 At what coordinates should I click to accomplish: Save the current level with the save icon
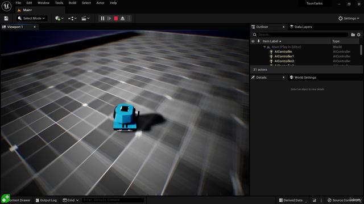pyautogui.click(x=6, y=18)
